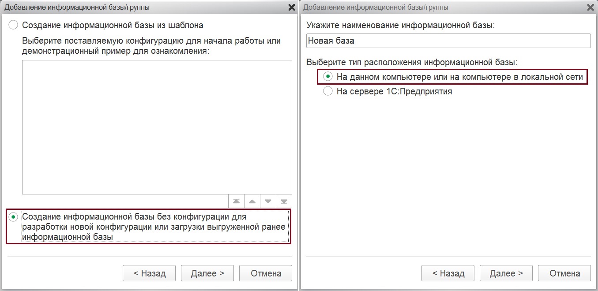
Task: Click 'Отмена' in the template selection dialog
Action: 266,273
